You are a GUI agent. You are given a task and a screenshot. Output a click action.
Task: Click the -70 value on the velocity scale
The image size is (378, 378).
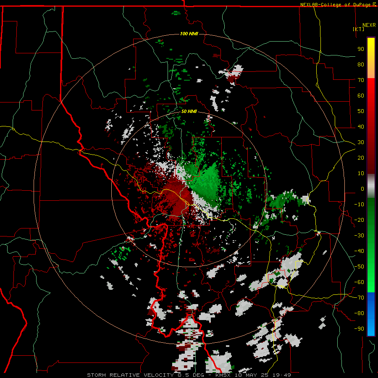pos(359,298)
